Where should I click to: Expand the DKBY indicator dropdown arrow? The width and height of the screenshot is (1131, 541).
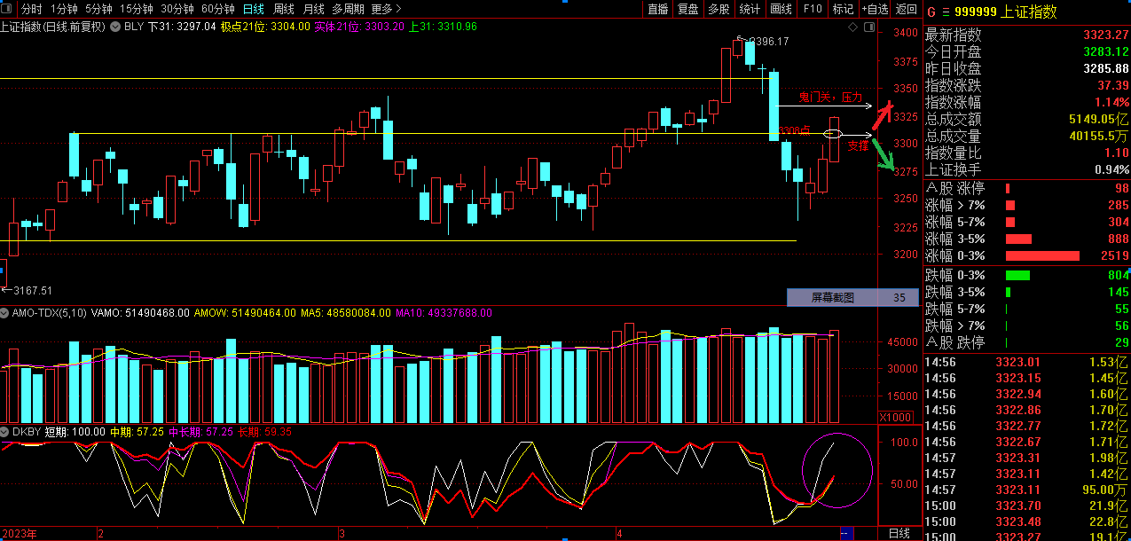(x=4, y=431)
